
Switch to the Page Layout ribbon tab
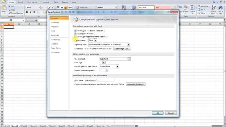tap(32, 2)
